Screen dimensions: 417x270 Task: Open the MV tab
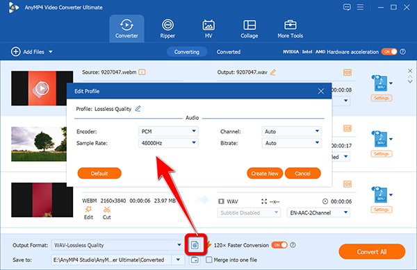point(208,28)
